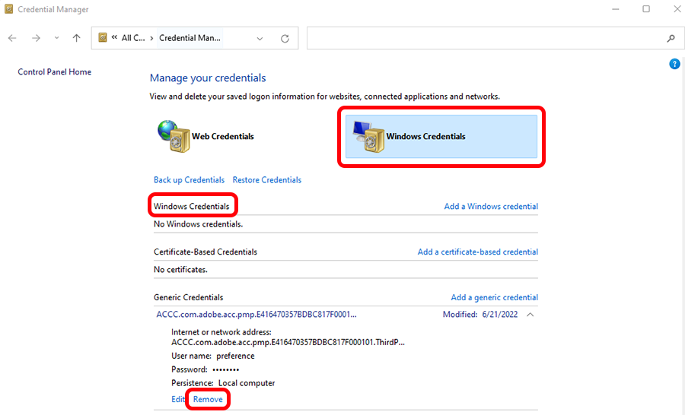Collapse the ACCC Adobe credential entry chevron
Image resolution: width=685 pixels, height=415 pixels.
[x=530, y=315]
